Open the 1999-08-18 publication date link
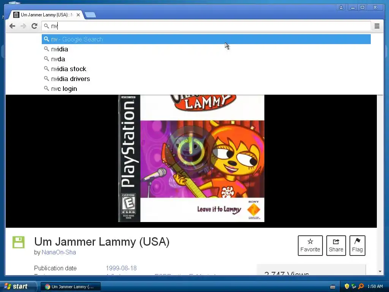 121,268
